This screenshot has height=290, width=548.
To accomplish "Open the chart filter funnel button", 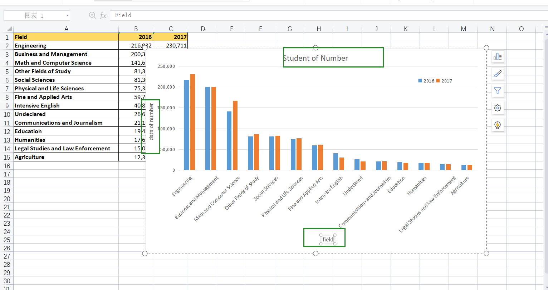I will [x=498, y=91].
